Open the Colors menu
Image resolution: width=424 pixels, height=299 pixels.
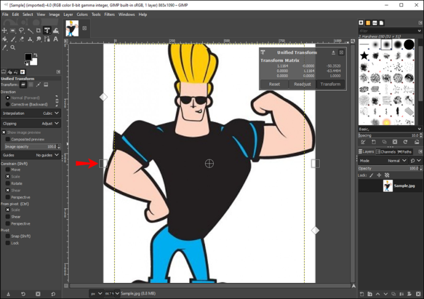click(x=82, y=14)
